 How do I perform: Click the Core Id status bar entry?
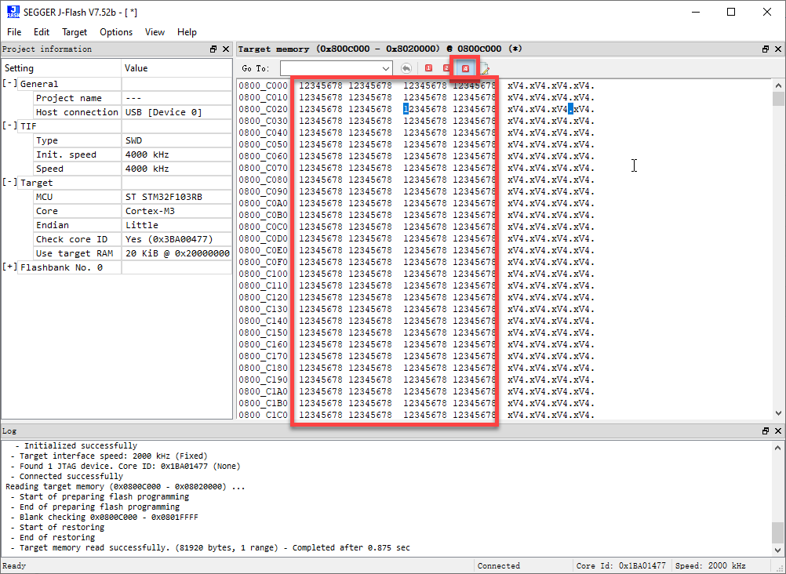point(621,565)
